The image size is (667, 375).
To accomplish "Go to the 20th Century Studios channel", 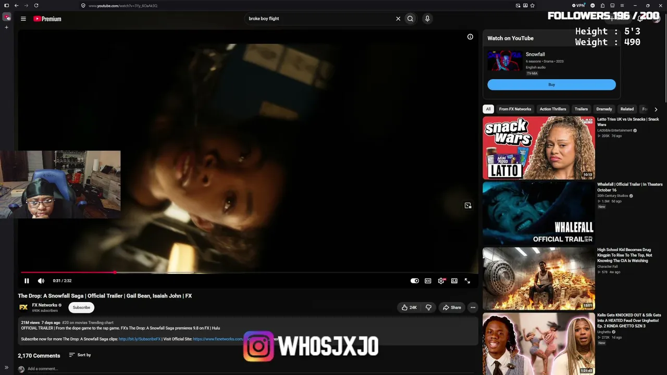I will 613,196.
